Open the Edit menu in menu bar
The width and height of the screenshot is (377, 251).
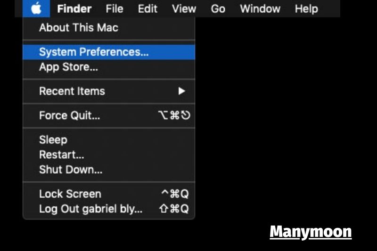pos(148,9)
